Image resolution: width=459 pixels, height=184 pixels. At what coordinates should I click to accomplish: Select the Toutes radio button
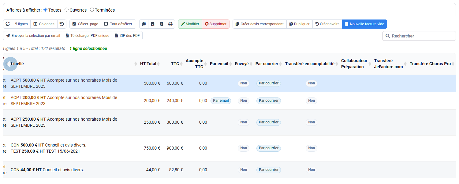pyautogui.click(x=46, y=10)
